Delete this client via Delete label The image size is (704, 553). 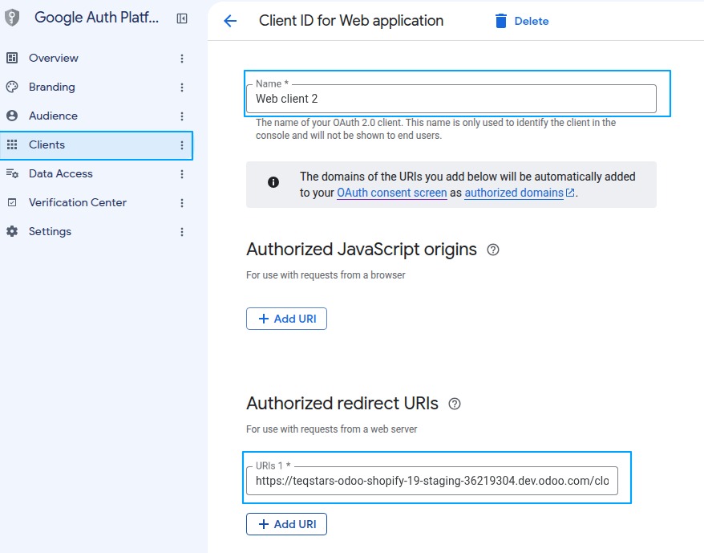coord(532,21)
